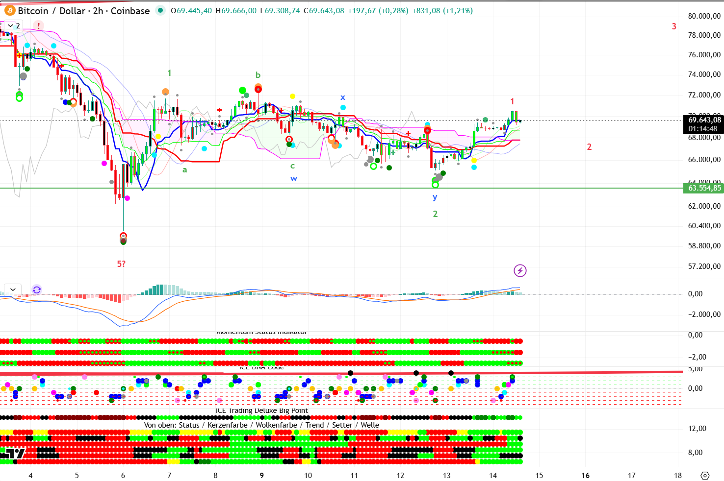Viewport: 724px width, 481px height.
Task: Click the red exclamation warning icon
Action: pos(39,25)
